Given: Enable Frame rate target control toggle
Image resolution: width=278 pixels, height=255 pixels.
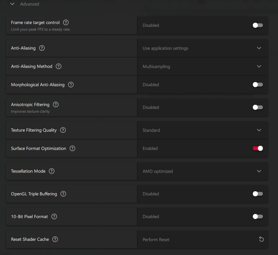Looking at the screenshot, I should [x=258, y=25].
